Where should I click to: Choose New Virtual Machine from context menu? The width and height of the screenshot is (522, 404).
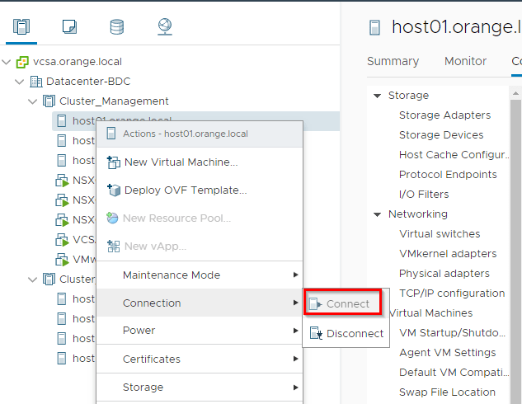(x=181, y=162)
